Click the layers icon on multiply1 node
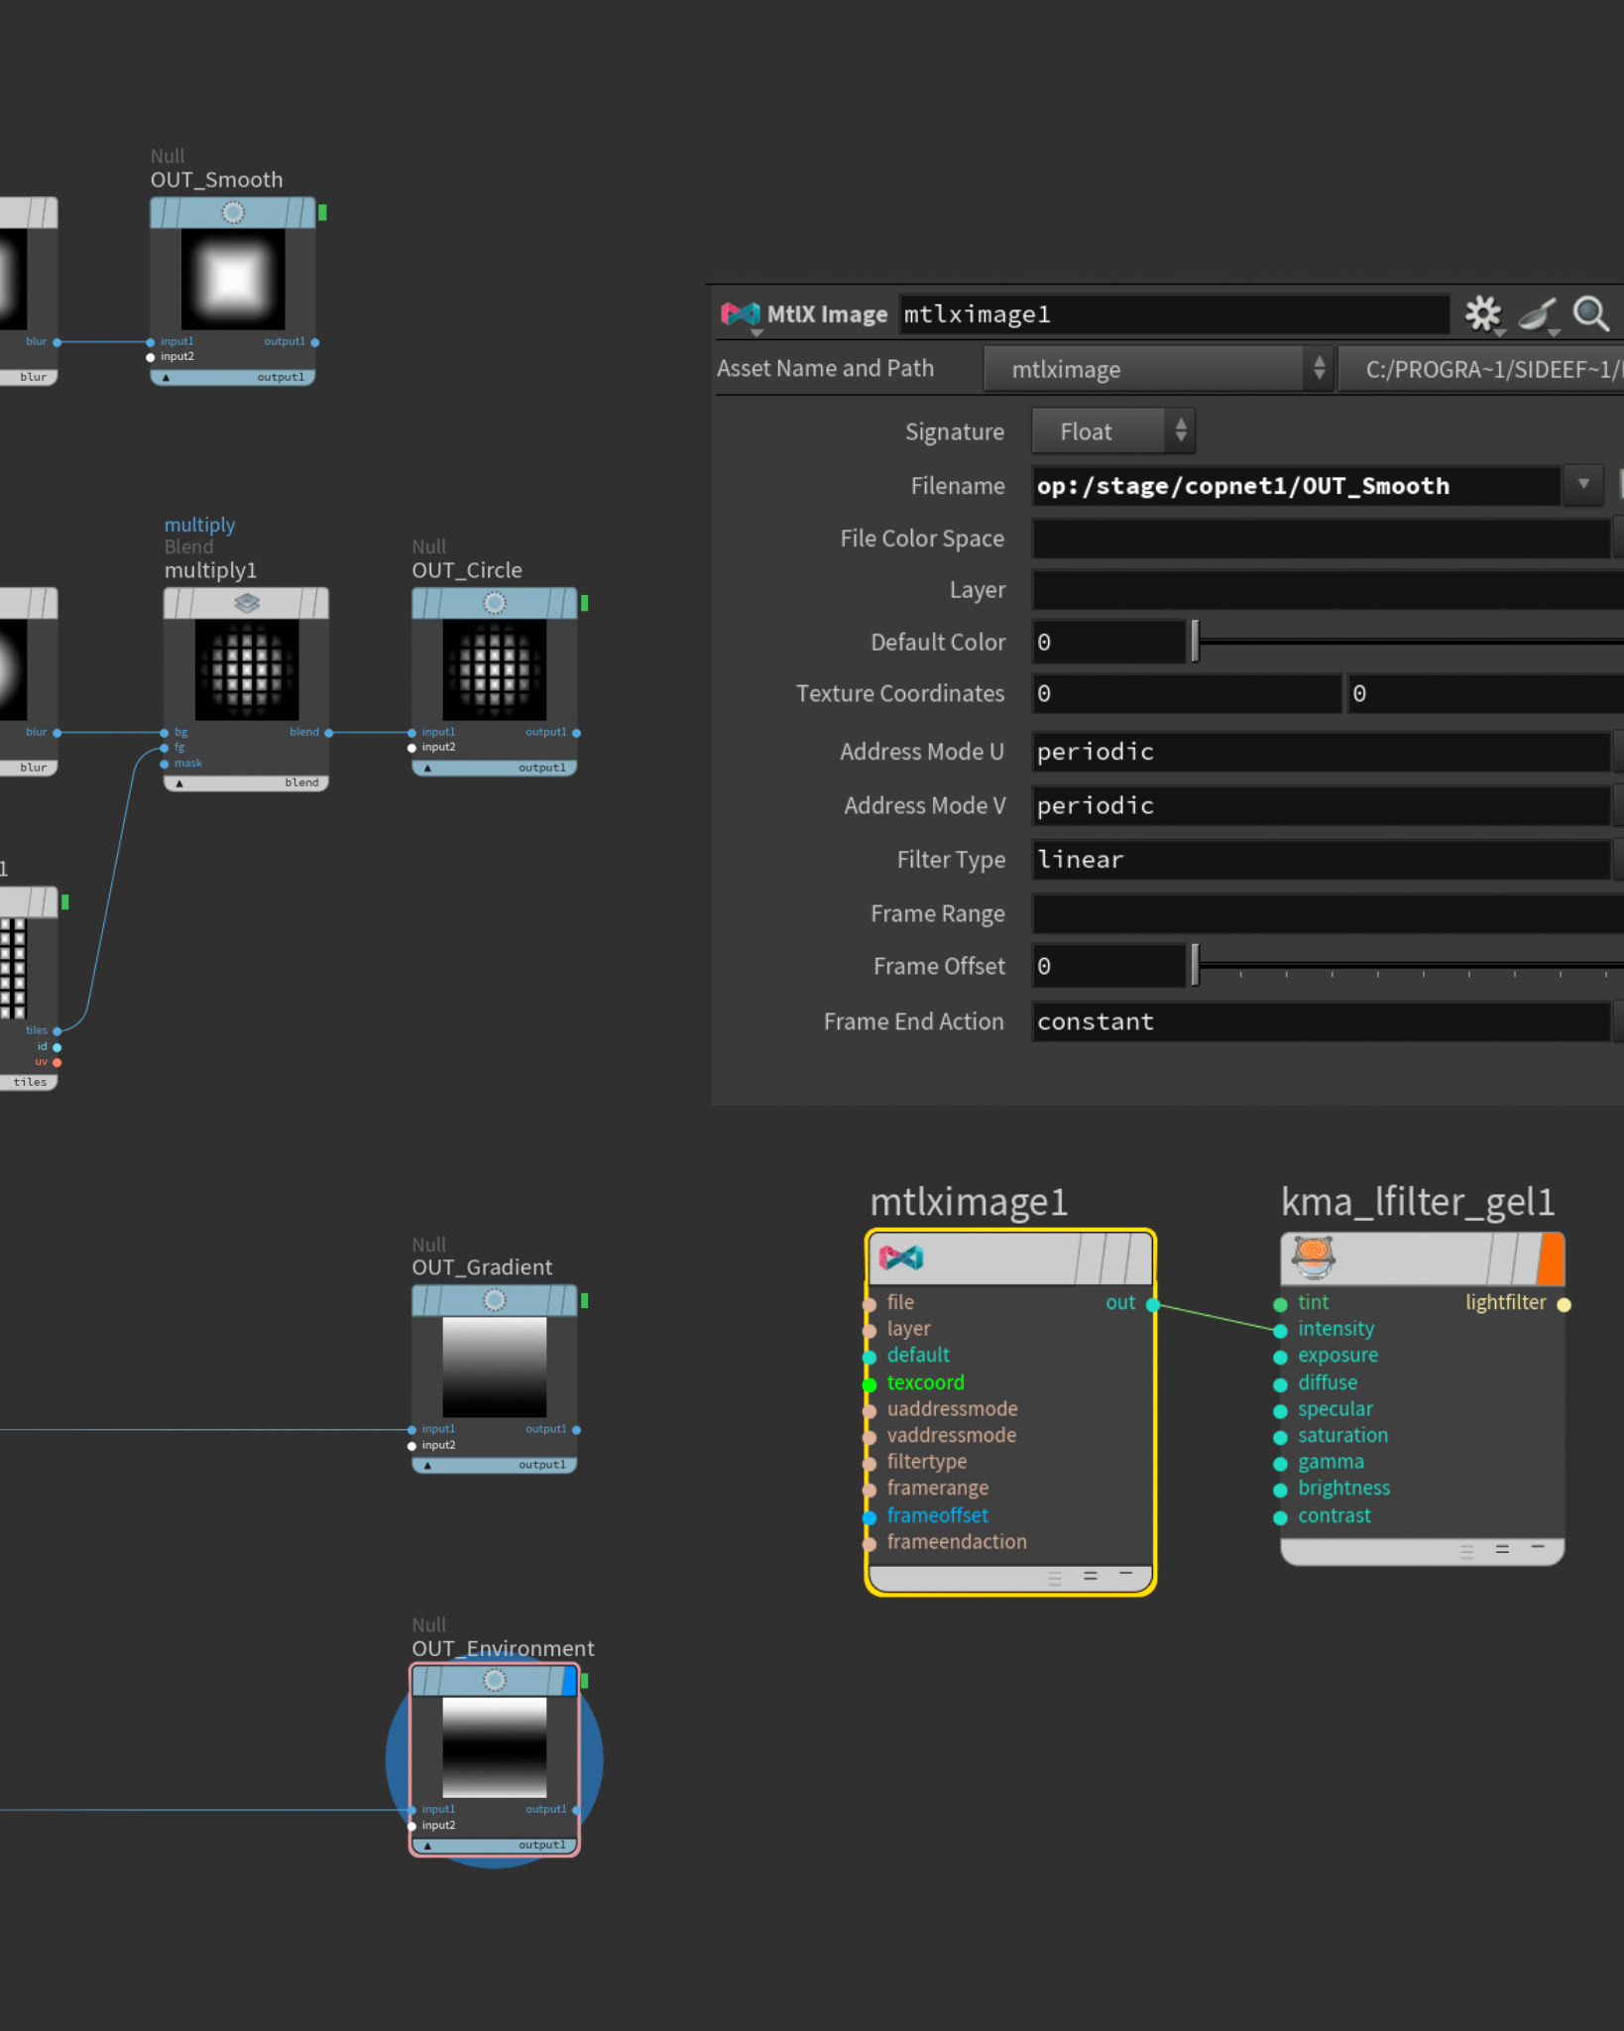 coord(247,603)
